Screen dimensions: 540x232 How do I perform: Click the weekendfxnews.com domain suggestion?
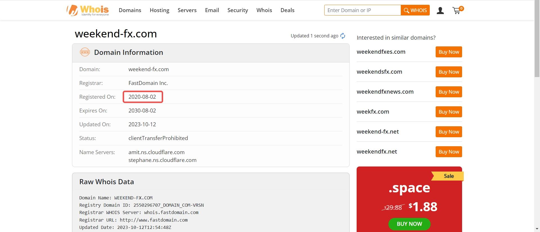click(x=385, y=92)
